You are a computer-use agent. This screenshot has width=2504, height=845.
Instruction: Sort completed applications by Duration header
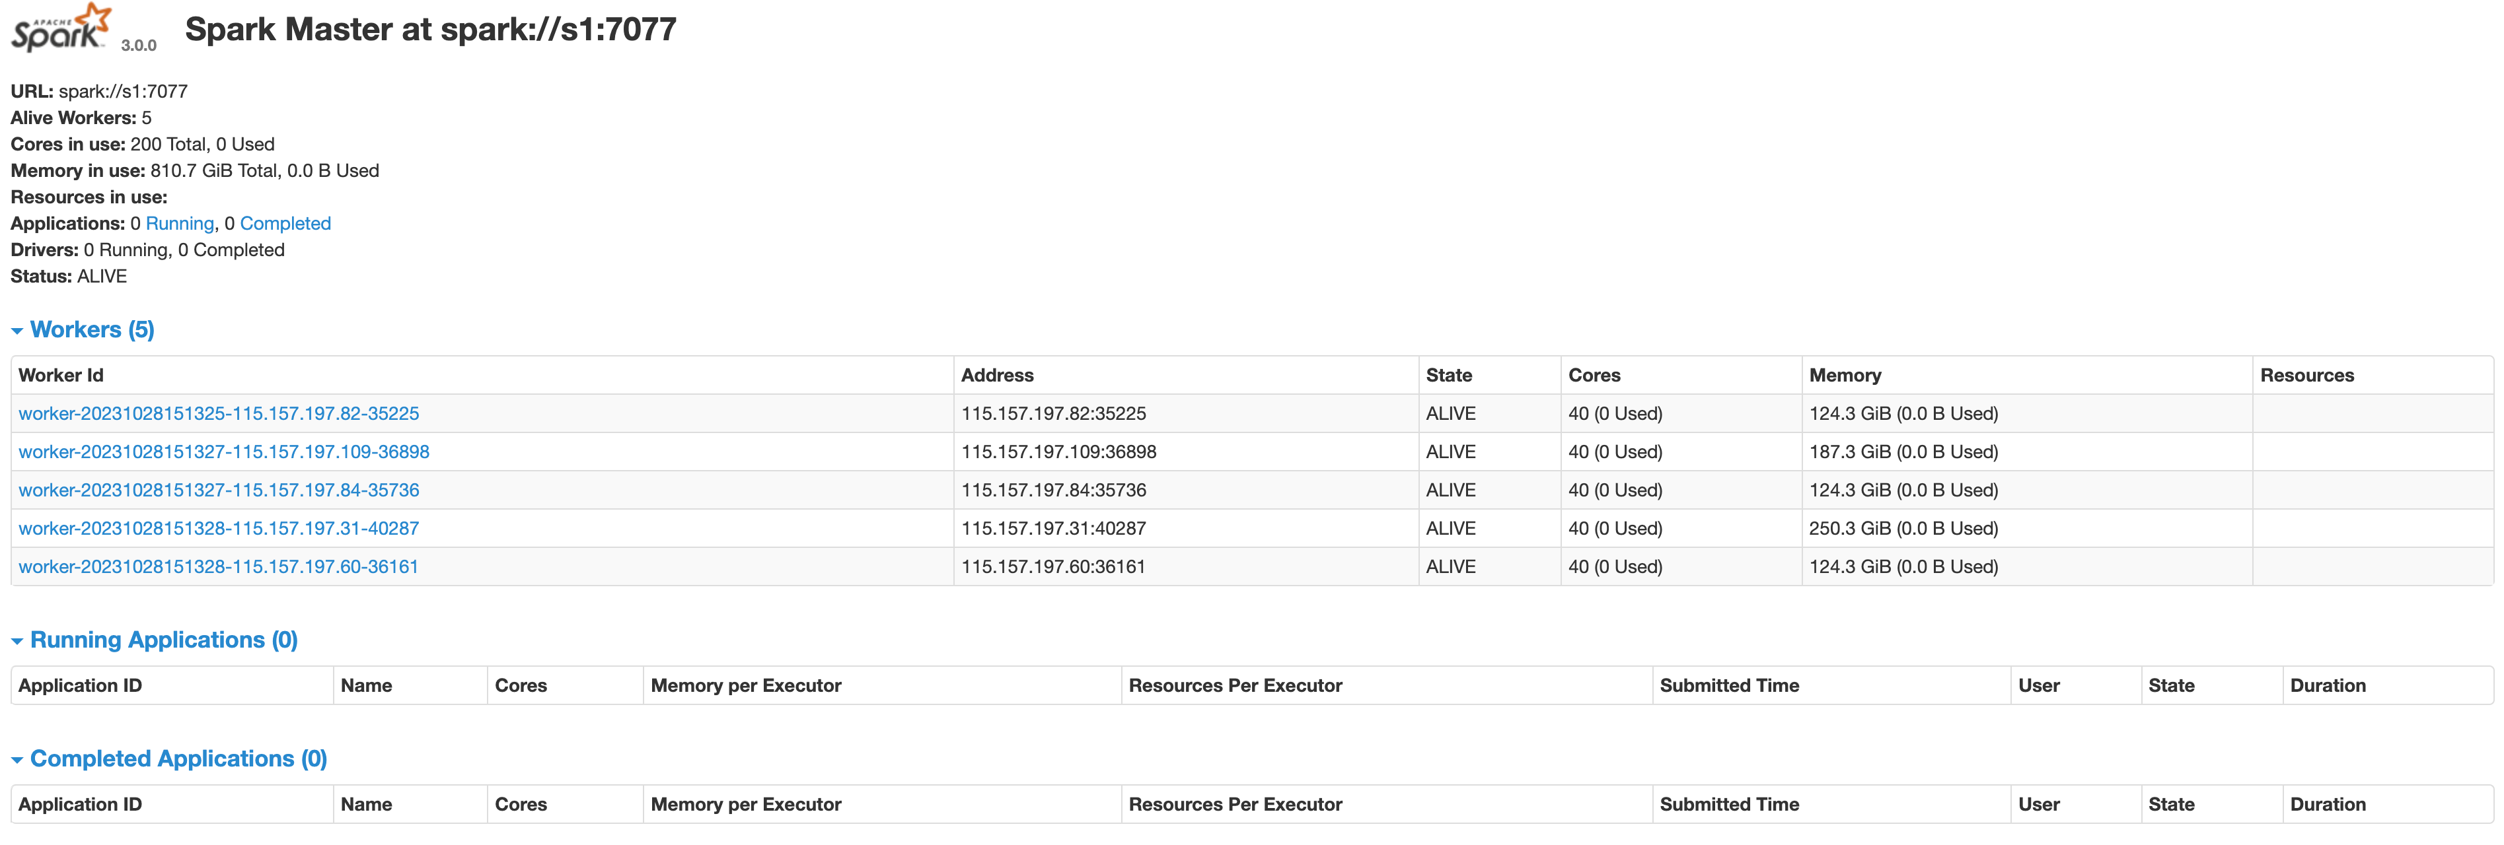pyautogui.click(x=2327, y=805)
